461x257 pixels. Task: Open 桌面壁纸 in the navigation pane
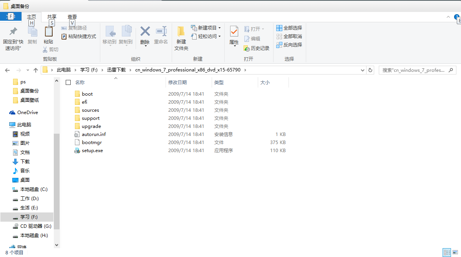[x=29, y=100]
